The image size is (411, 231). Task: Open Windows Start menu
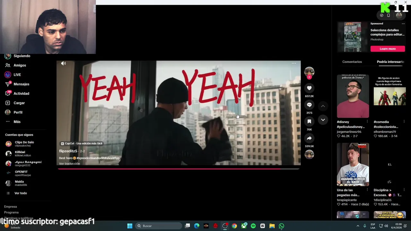[x=130, y=226]
